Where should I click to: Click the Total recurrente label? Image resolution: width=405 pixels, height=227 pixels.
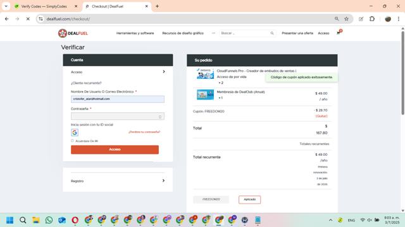(x=207, y=157)
